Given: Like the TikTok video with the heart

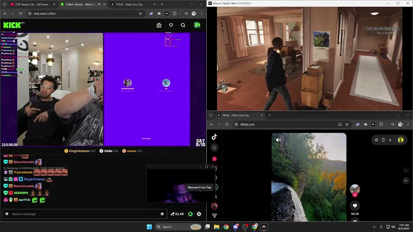Looking at the screenshot, I should (x=355, y=206).
